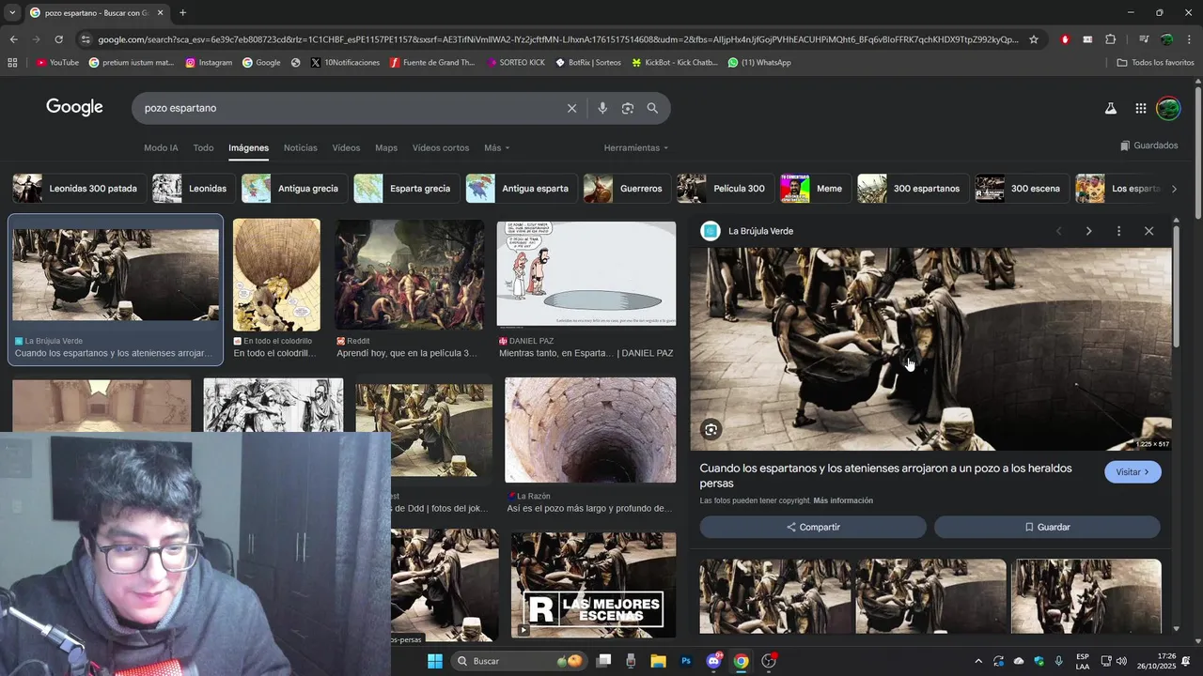
Task: Open WhatsApp bookmark
Action: (759, 63)
